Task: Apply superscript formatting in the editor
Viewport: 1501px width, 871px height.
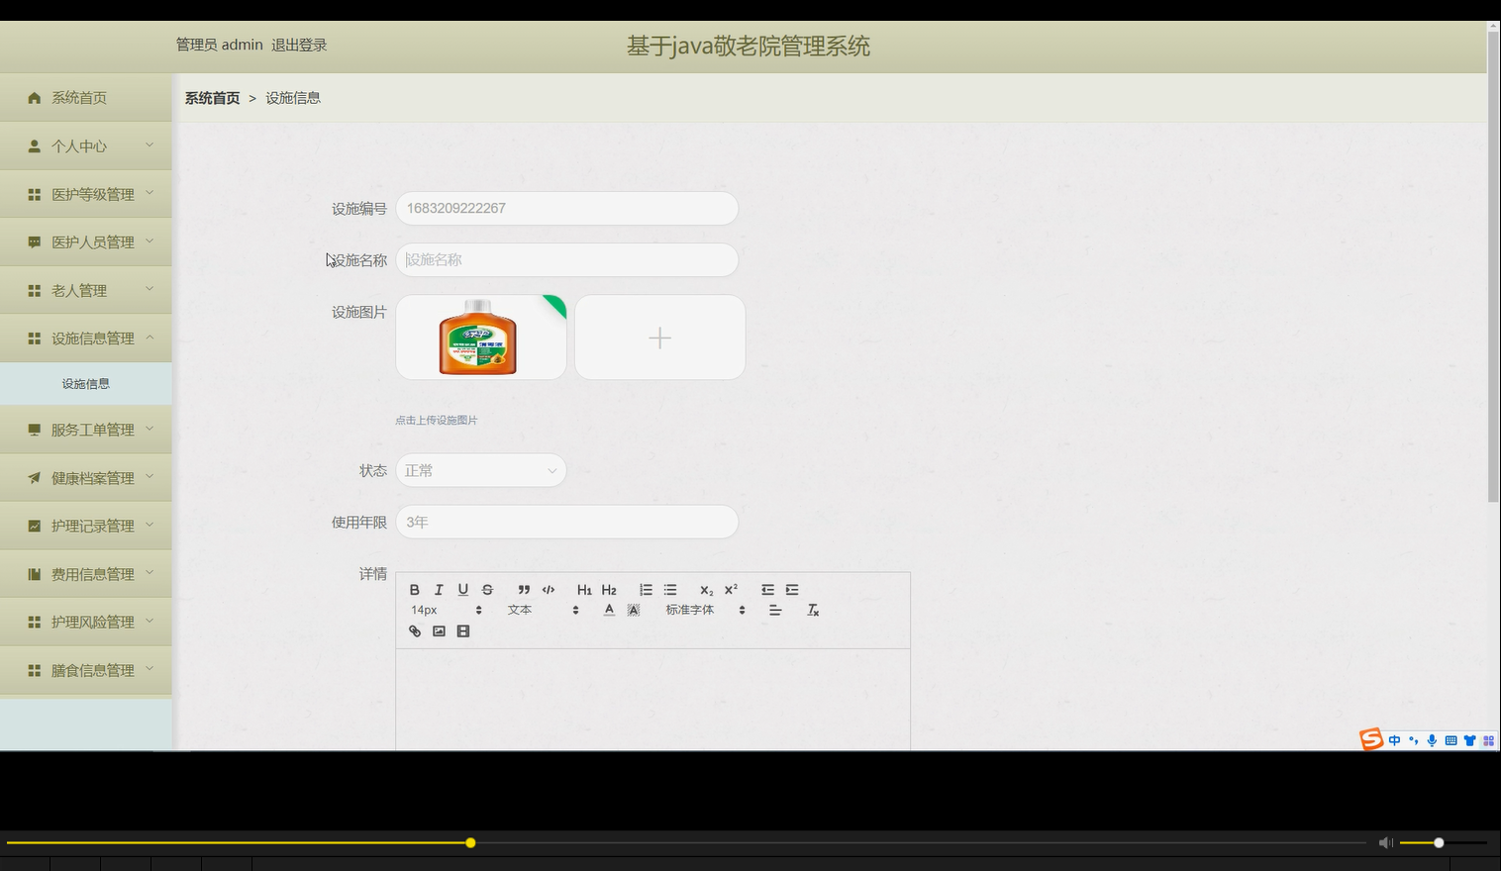Action: click(730, 588)
